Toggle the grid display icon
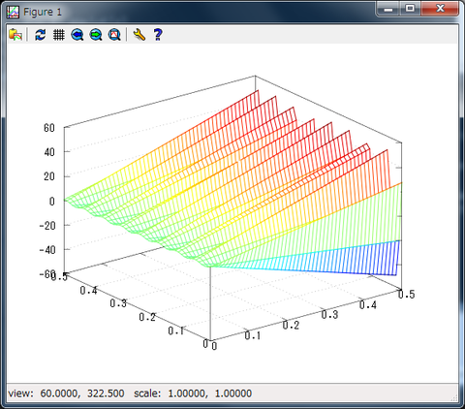This screenshot has width=465, height=409. [59, 34]
